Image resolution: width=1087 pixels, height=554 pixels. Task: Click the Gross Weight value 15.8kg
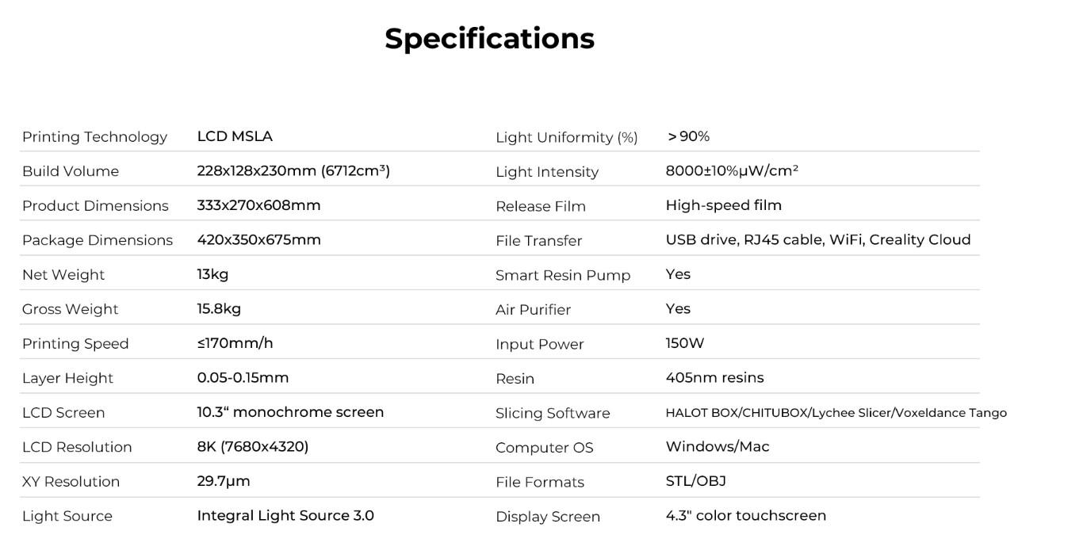point(219,308)
